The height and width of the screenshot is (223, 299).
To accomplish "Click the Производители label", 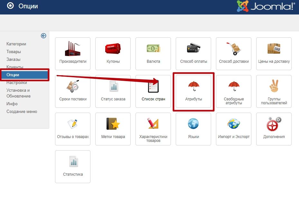I will pyautogui.click(x=73, y=61).
